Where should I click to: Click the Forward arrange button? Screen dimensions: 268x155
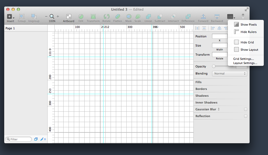coord(203,16)
